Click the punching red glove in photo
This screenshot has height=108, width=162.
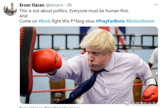pos(47,61)
